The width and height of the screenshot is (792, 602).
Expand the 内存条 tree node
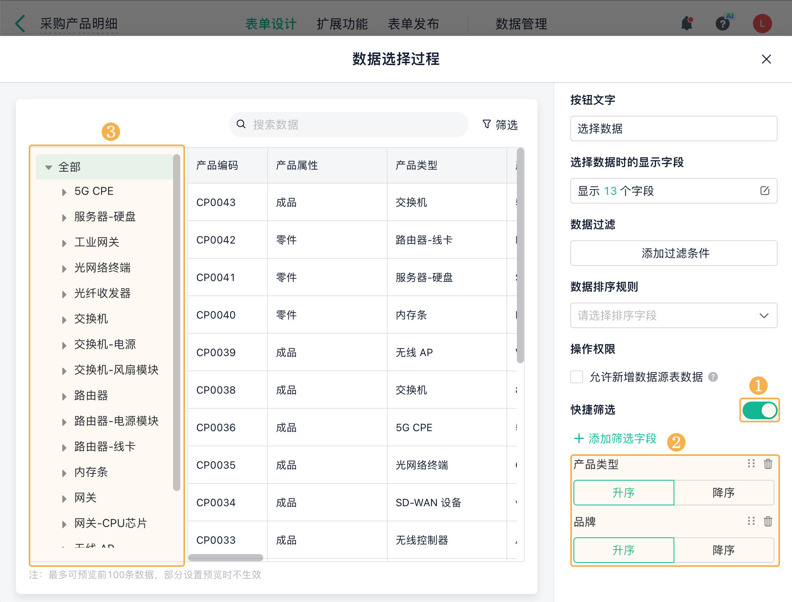(64, 473)
